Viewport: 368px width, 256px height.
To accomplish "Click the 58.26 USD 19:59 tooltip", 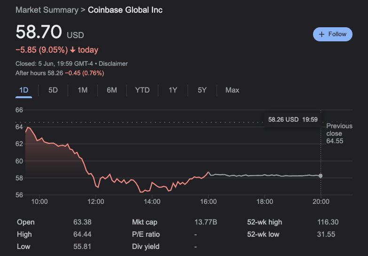I will [x=293, y=119].
